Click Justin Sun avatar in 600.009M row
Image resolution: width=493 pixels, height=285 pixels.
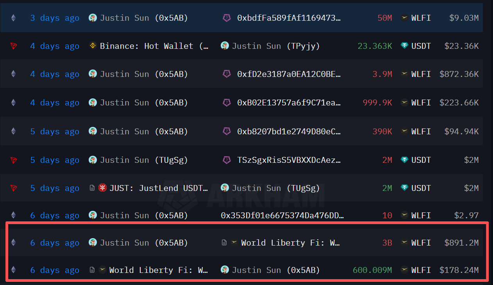click(225, 270)
